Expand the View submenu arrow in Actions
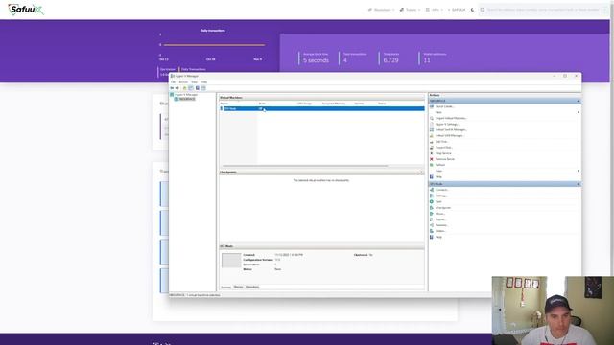The image size is (614, 345). point(579,171)
